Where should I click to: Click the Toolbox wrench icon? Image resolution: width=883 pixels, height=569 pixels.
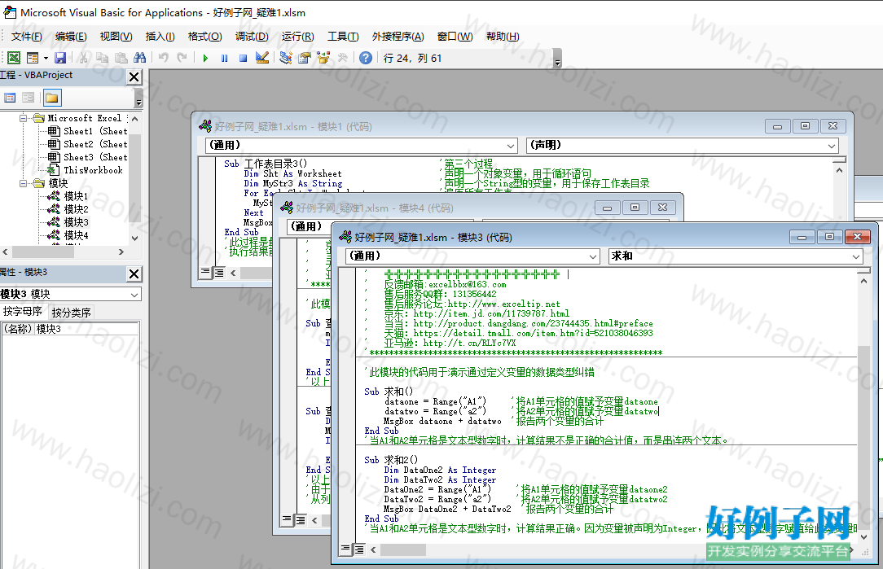click(x=342, y=58)
